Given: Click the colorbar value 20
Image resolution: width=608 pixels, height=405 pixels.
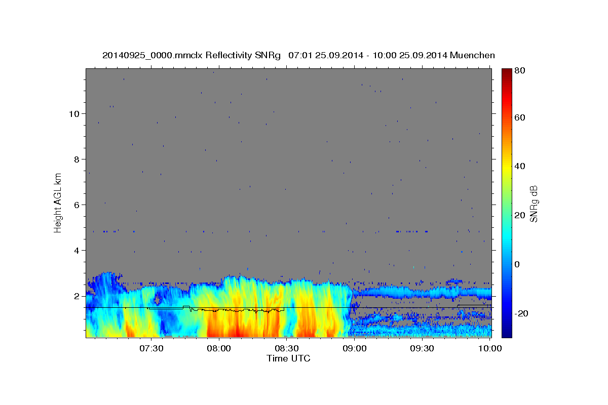Looking at the screenshot, I should pyautogui.click(x=521, y=215).
